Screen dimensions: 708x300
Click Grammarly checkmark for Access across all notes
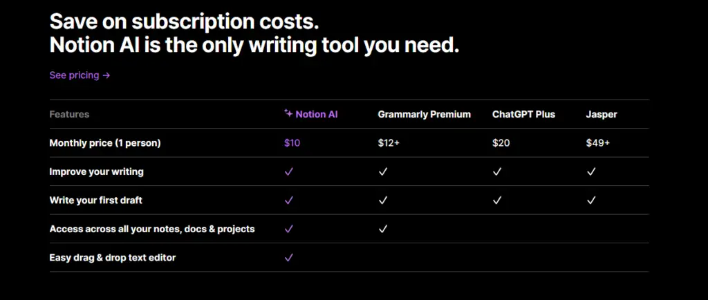click(383, 229)
